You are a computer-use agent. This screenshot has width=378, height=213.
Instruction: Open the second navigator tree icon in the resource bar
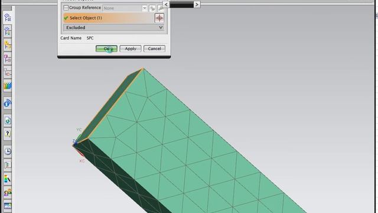pyautogui.click(x=8, y=31)
